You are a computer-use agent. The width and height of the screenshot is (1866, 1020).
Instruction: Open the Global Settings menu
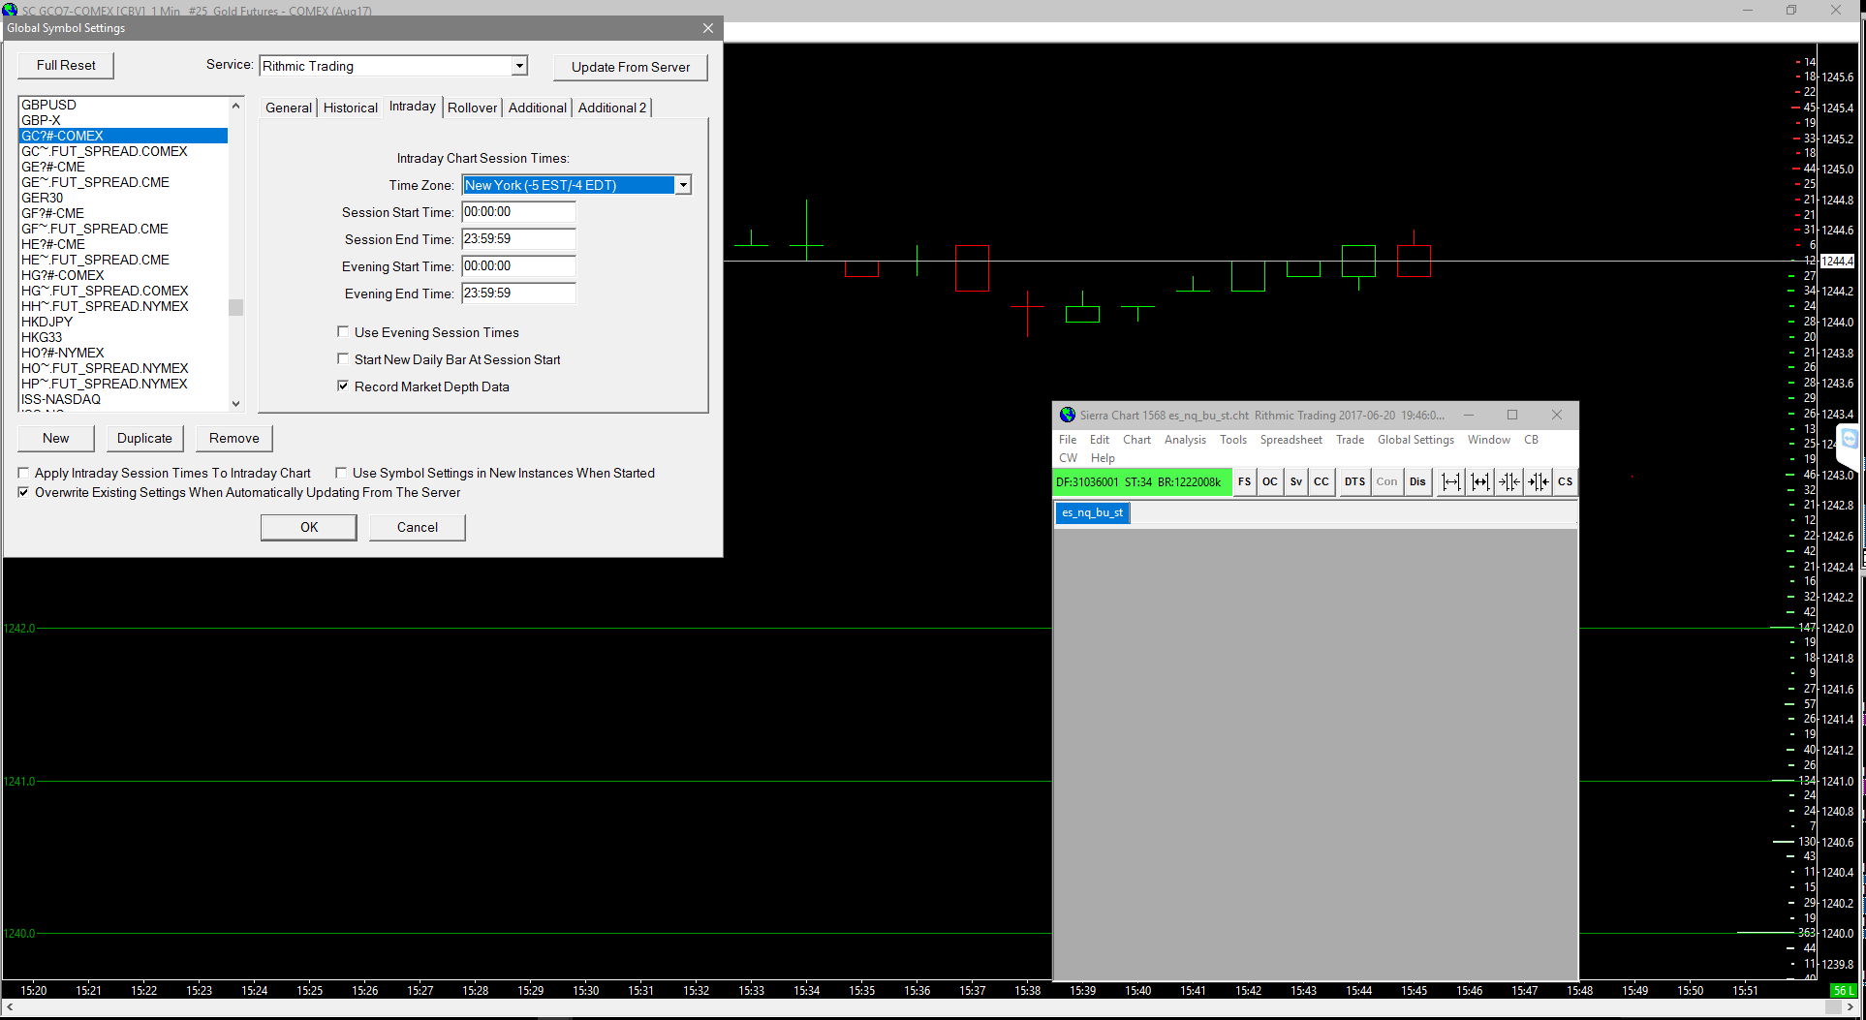tap(1415, 440)
